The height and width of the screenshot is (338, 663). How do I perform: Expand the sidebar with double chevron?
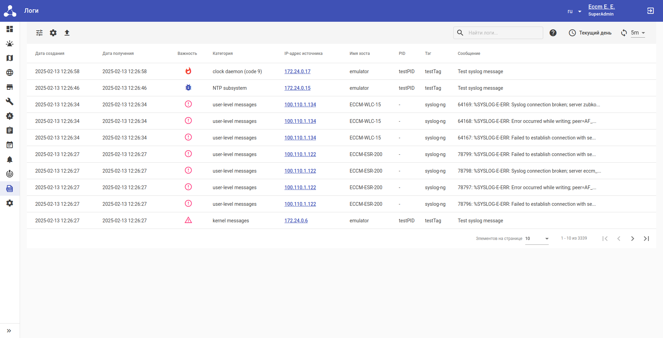pos(9,331)
